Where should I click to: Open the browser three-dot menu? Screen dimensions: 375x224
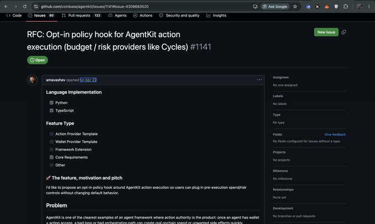(x=369, y=7)
